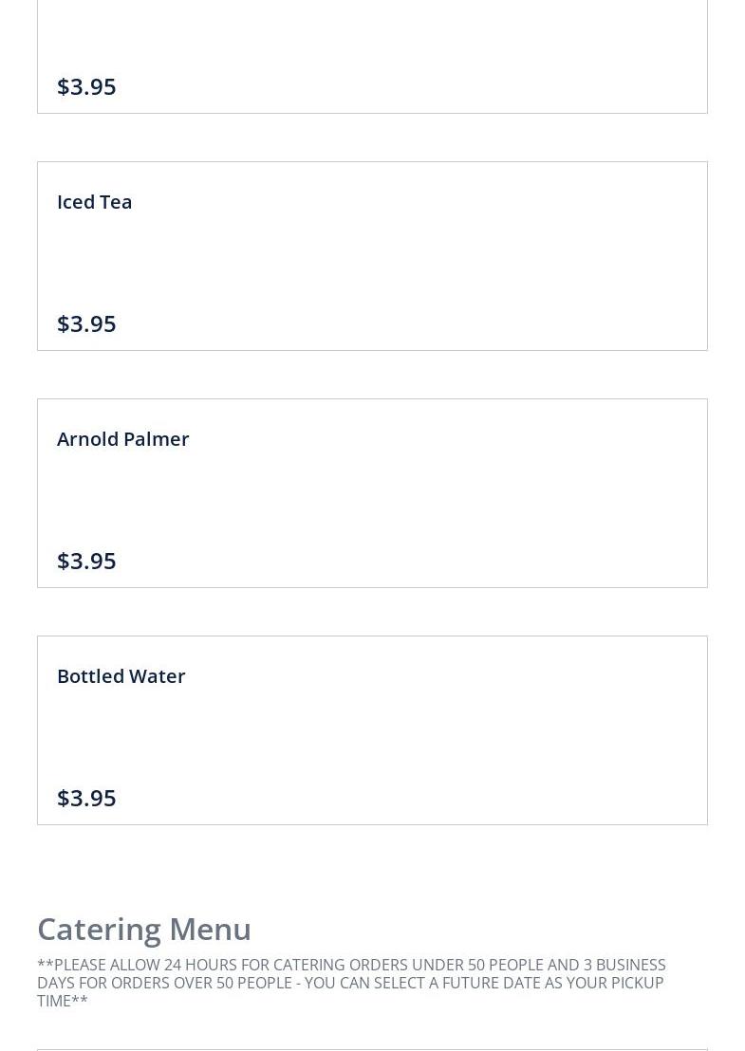Click the $3.95 price in topmost card
The height and width of the screenshot is (1051, 745).
click(x=86, y=86)
